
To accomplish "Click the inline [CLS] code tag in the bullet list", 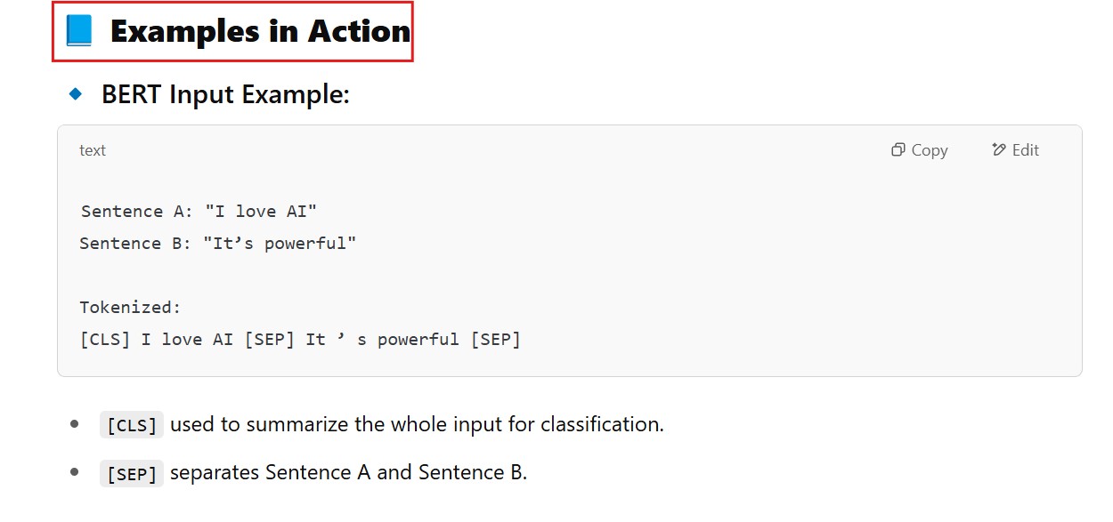I will pos(132,426).
